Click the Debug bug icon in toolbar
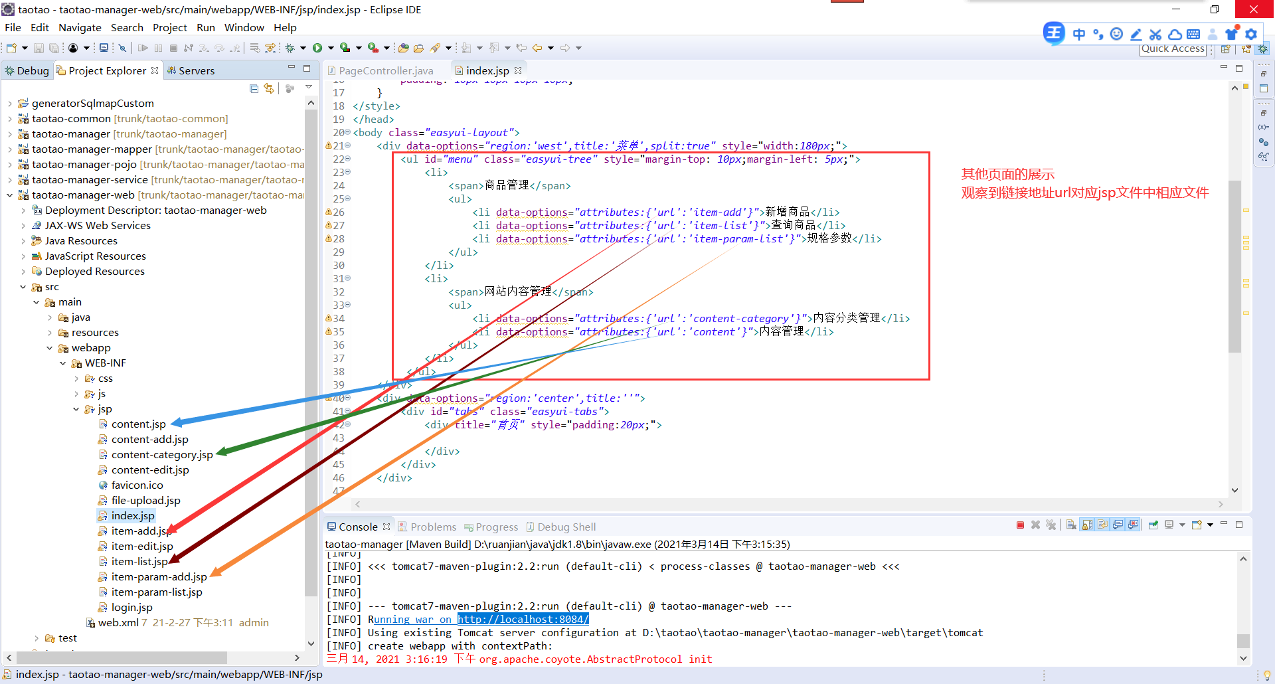 pos(290,48)
